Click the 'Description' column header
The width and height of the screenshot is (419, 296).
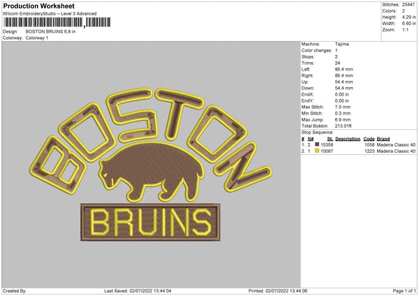click(348, 139)
